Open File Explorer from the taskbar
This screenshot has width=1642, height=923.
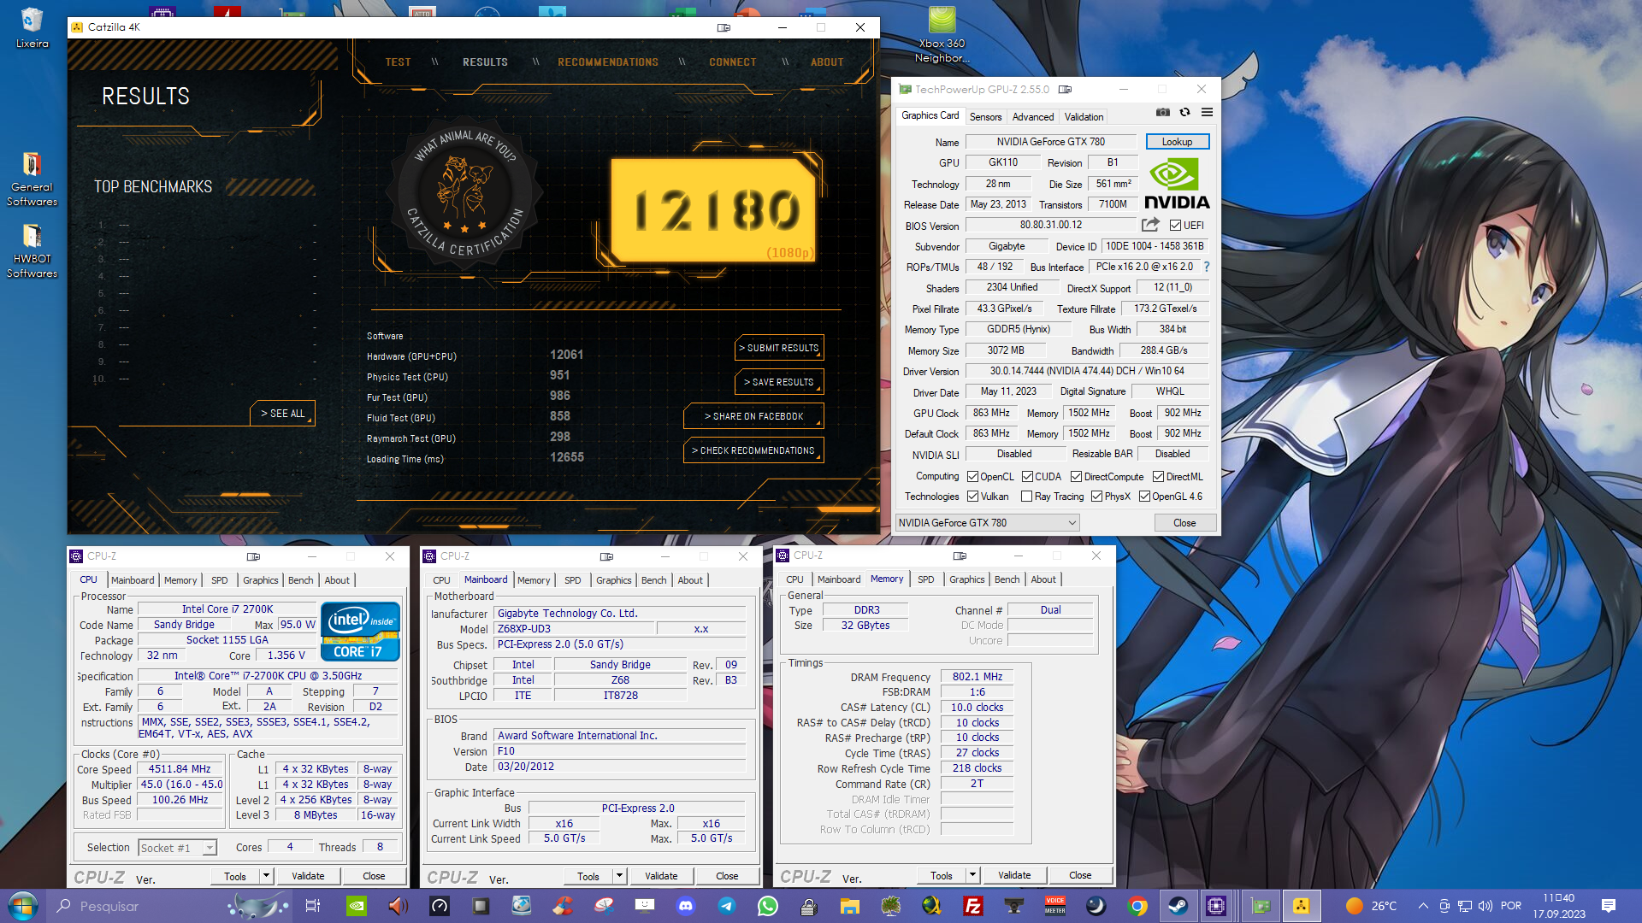click(x=849, y=906)
